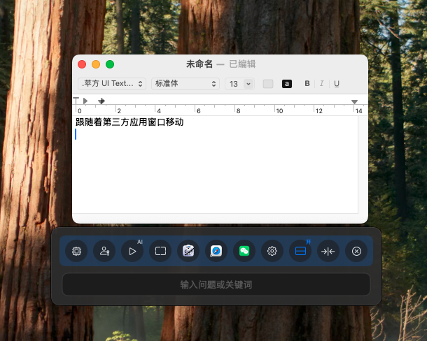Open the gear settings icon
The image size is (427, 341).
click(x=272, y=251)
